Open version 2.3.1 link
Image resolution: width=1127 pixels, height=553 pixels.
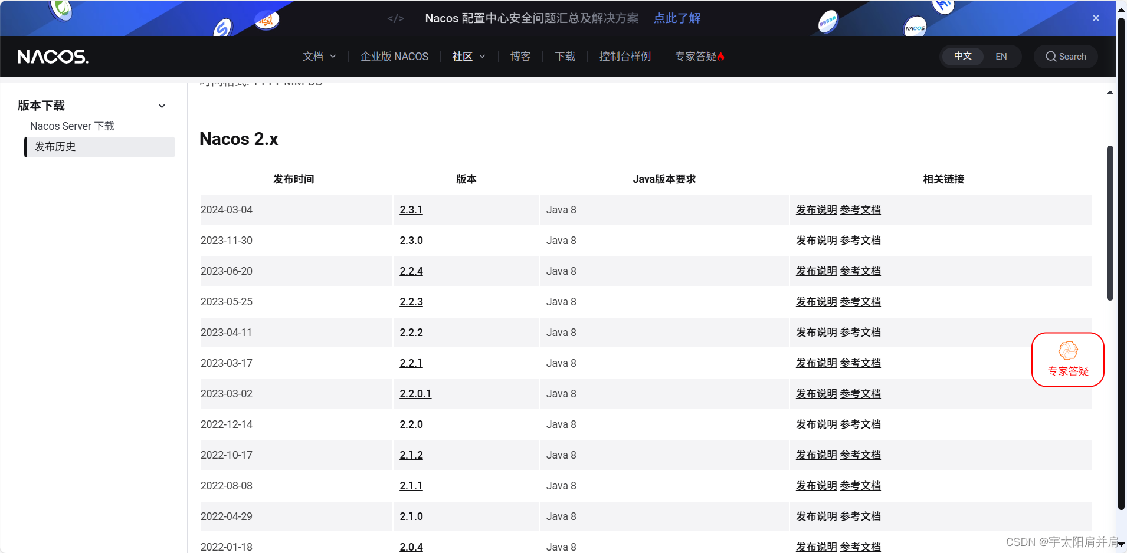411,210
